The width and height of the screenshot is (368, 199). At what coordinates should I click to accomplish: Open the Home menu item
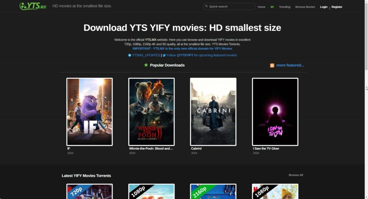[262, 7]
